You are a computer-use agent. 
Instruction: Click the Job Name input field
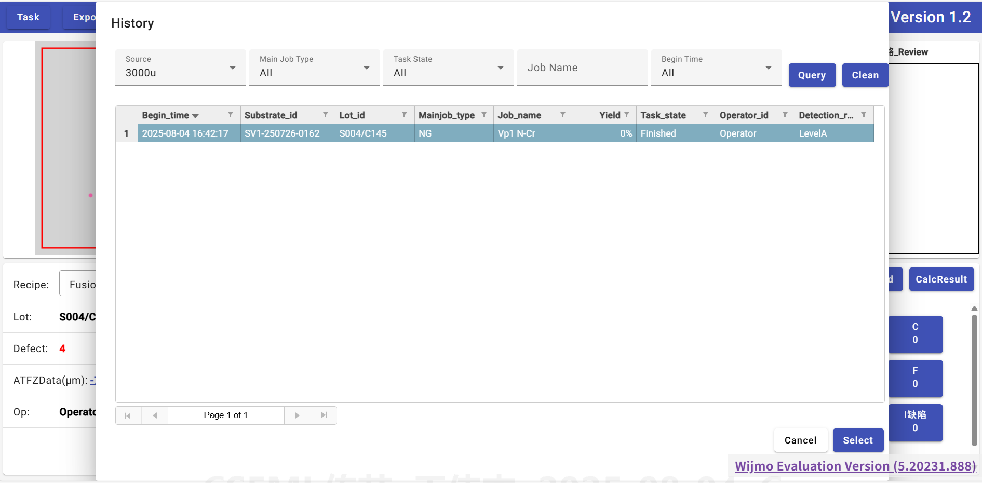(x=582, y=68)
